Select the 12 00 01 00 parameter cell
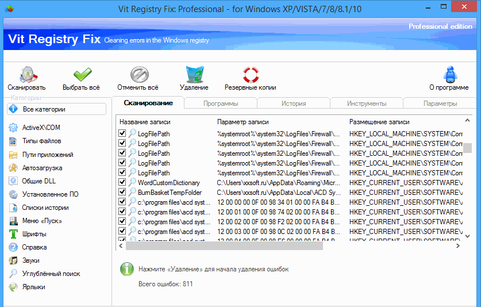Viewport: 481px width, 307px height. click(x=278, y=212)
